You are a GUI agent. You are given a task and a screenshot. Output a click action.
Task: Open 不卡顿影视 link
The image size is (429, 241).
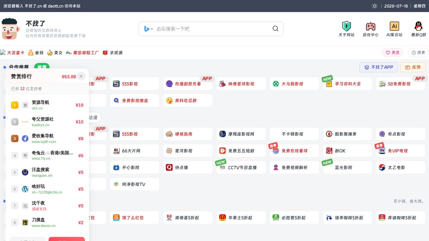pyautogui.click(x=294, y=134)
